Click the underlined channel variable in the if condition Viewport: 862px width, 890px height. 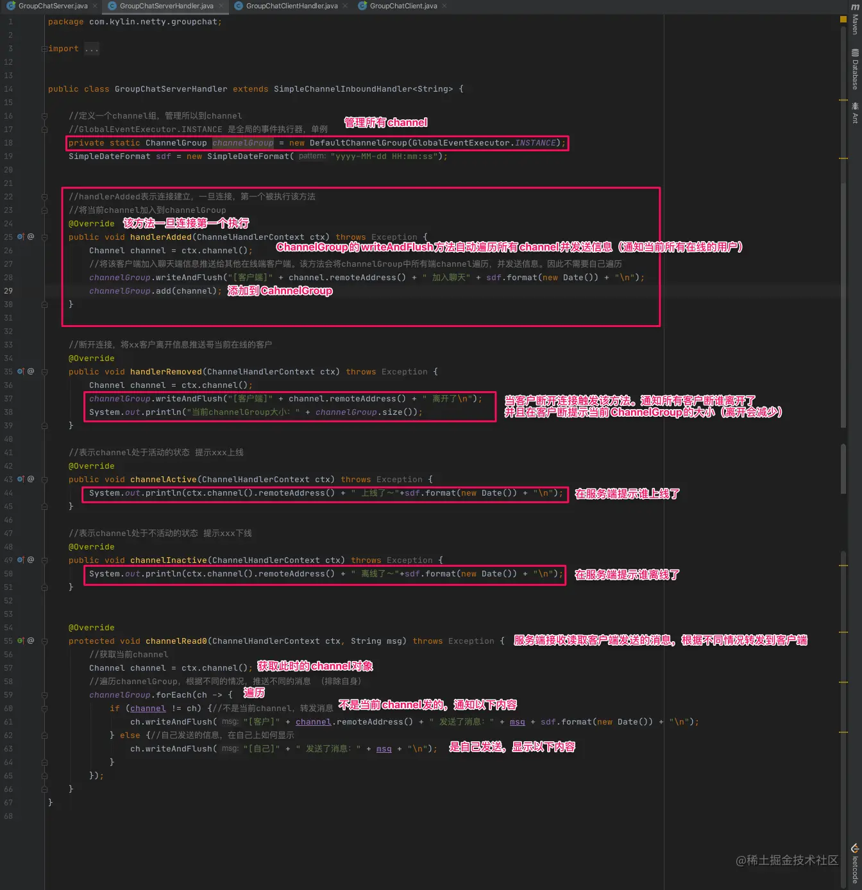pos(148,709)
